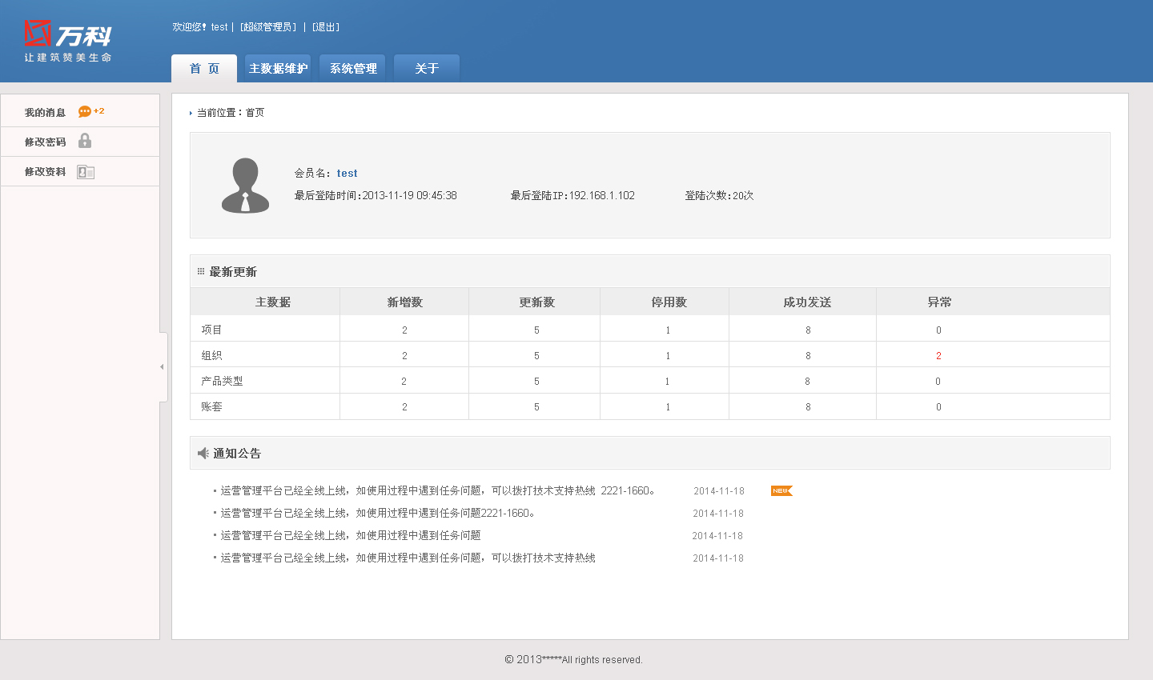Click the 新增数 column header
Screen dimensions: 1153x680
click(404, 302)
